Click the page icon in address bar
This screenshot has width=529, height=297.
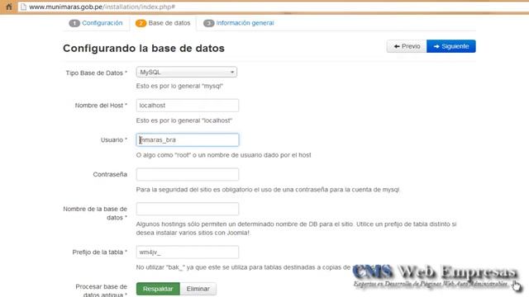(x=23, y=7)
